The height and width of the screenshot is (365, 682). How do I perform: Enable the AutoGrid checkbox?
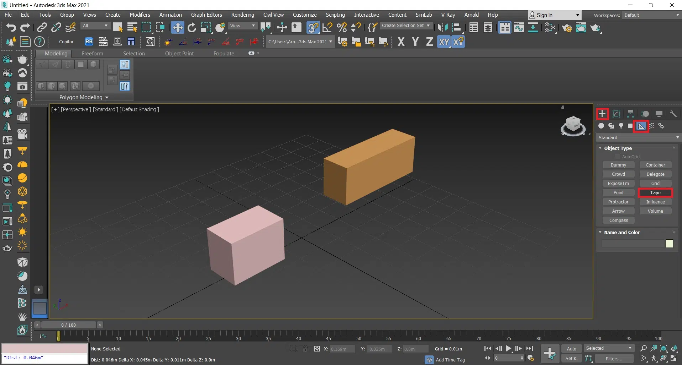618,157
